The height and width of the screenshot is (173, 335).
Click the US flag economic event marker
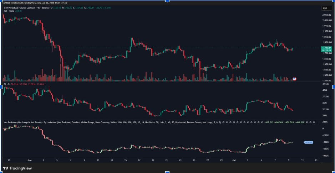pos(294,79)
